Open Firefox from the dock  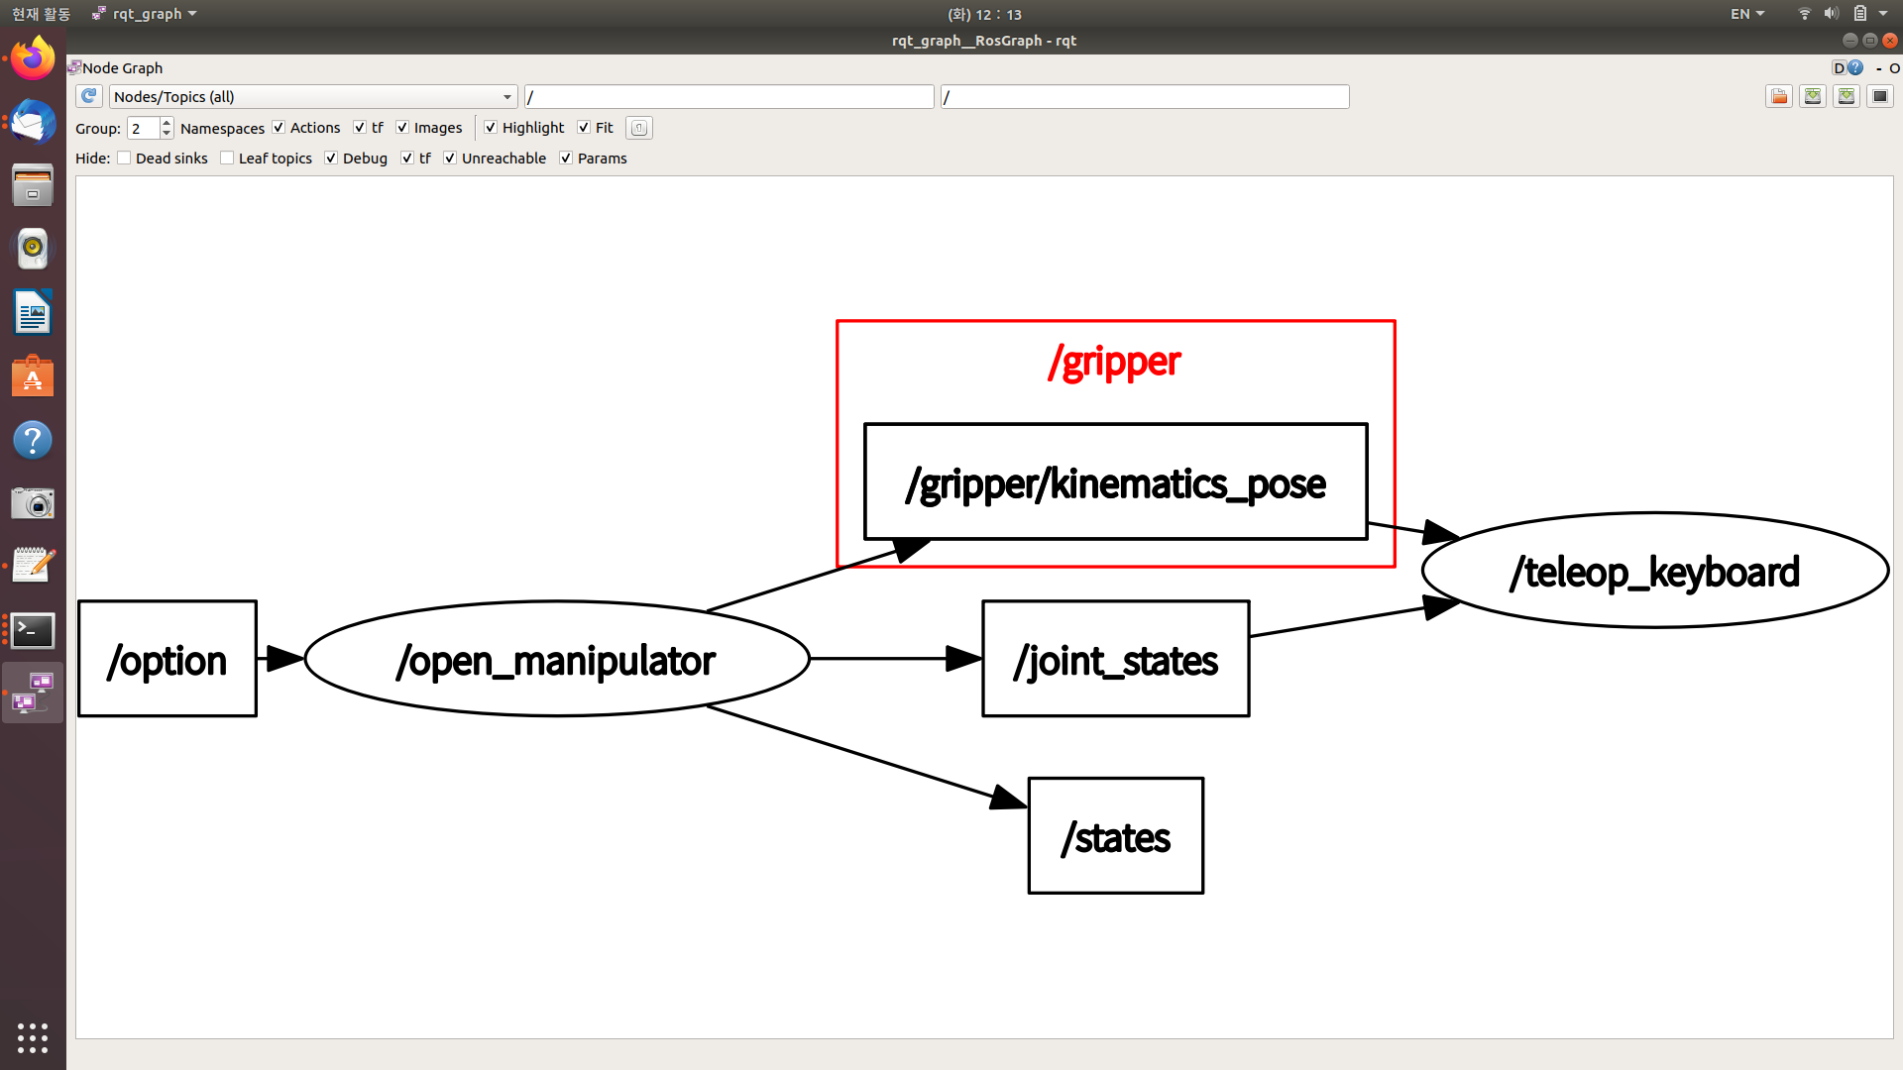[33, 59]
